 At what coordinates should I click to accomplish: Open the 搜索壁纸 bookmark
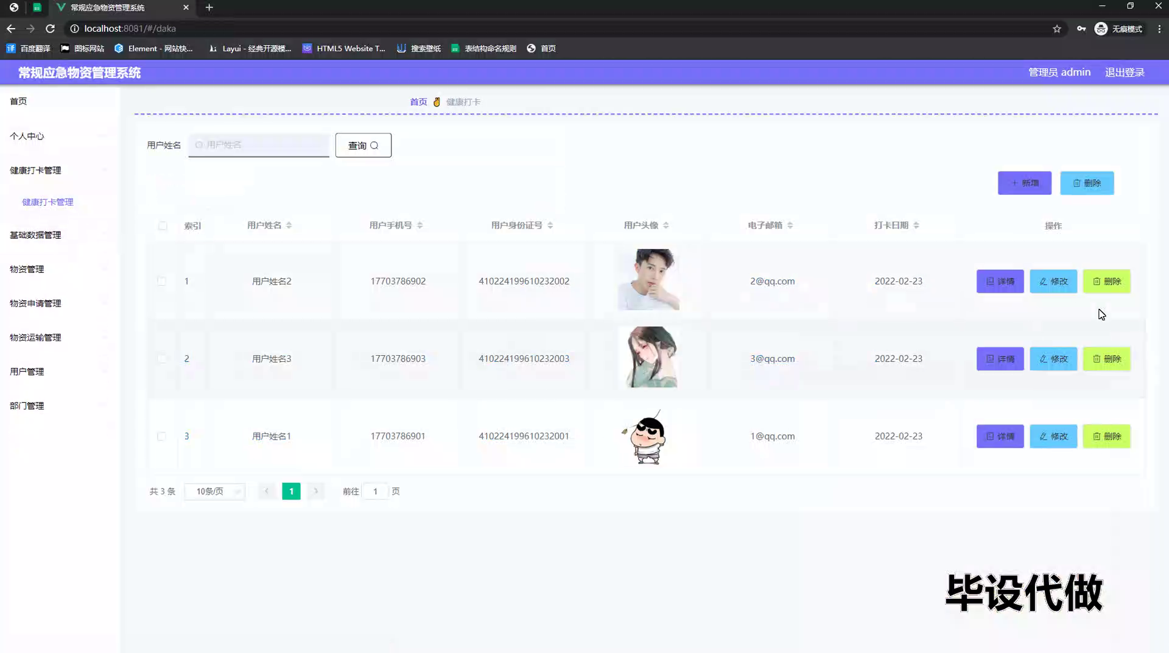419,48
